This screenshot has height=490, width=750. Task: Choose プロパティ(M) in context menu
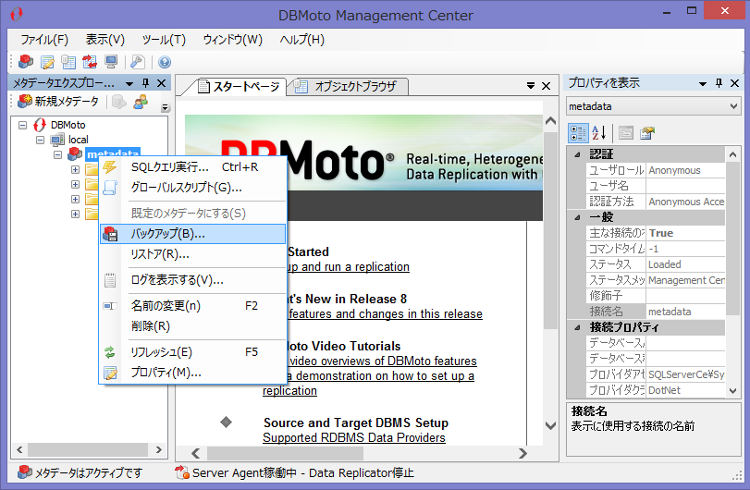pyautogui.click(x=192, y=373)
